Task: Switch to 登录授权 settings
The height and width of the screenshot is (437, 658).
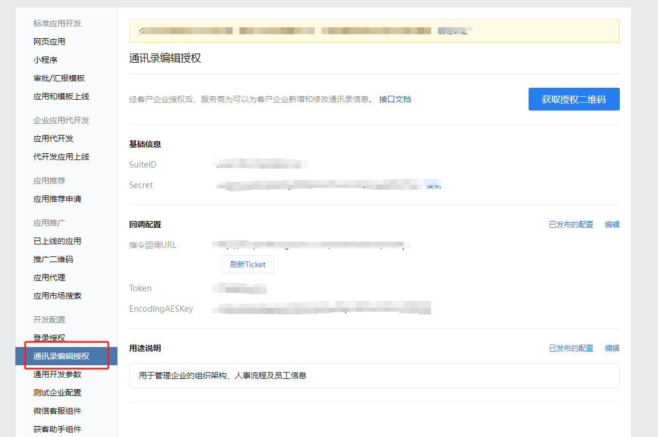Action: pyautogui.click(x=49, y=338)
